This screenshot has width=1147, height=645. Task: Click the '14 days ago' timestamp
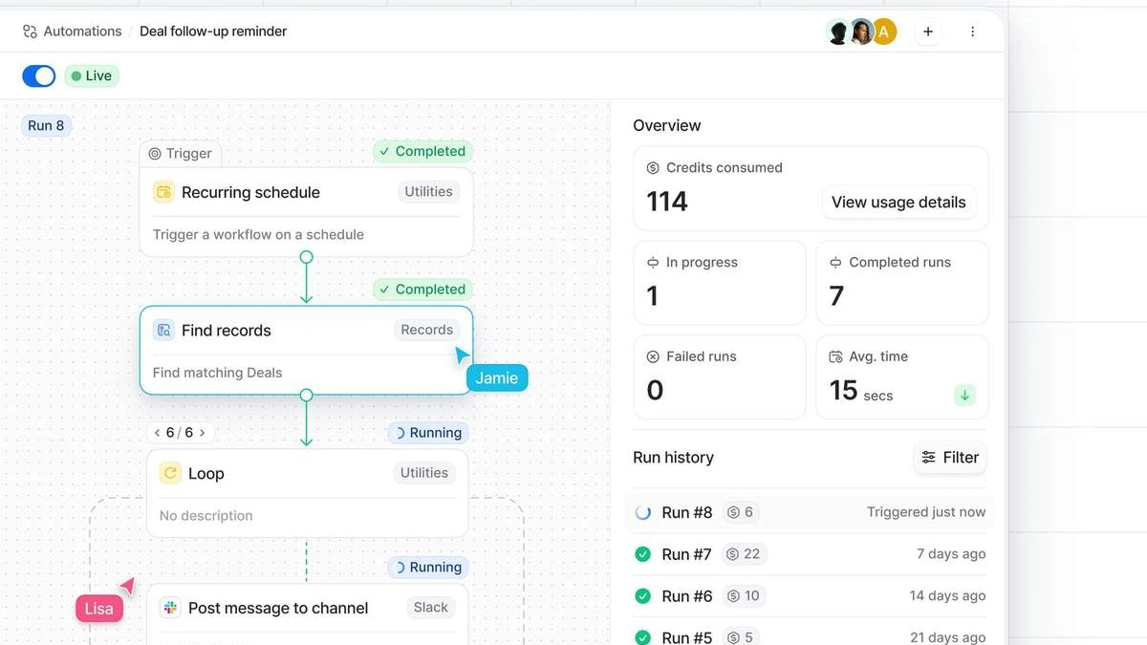(x=947, y=596)
